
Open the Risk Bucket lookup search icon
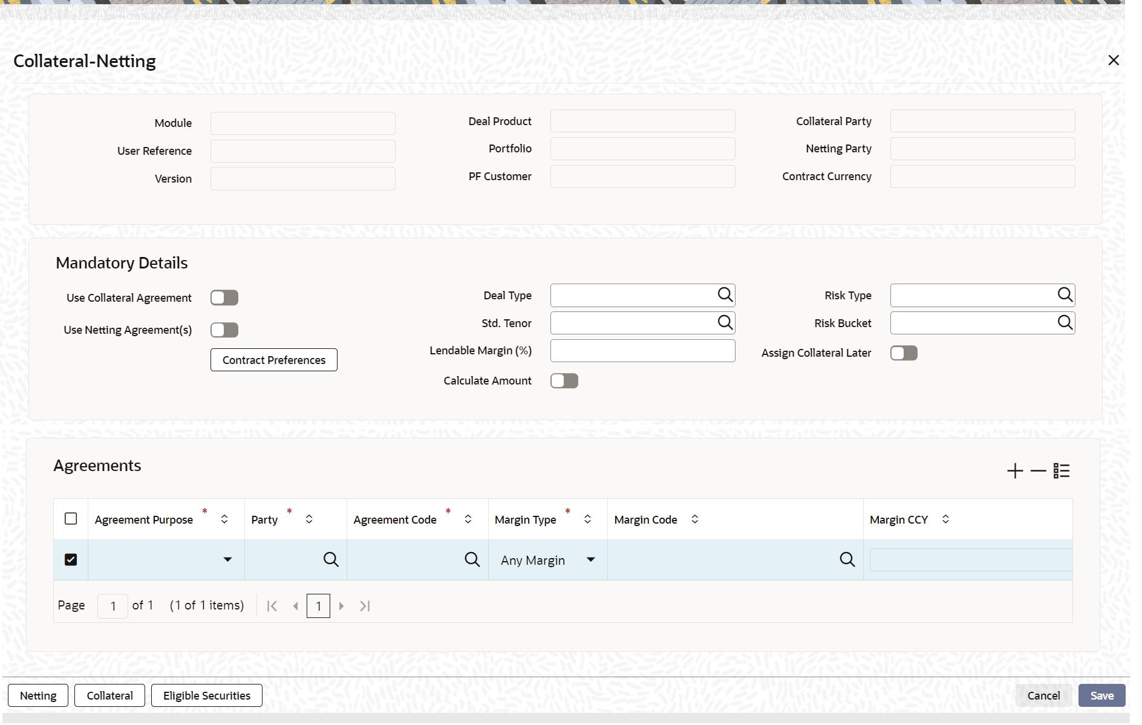(1065, 323)
